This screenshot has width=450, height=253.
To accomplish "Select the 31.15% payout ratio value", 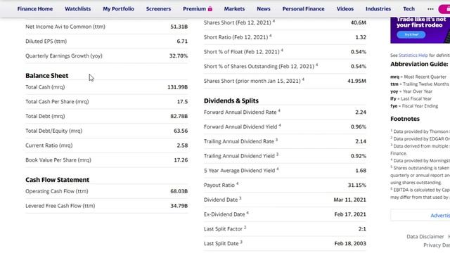I will coord(357,186).
